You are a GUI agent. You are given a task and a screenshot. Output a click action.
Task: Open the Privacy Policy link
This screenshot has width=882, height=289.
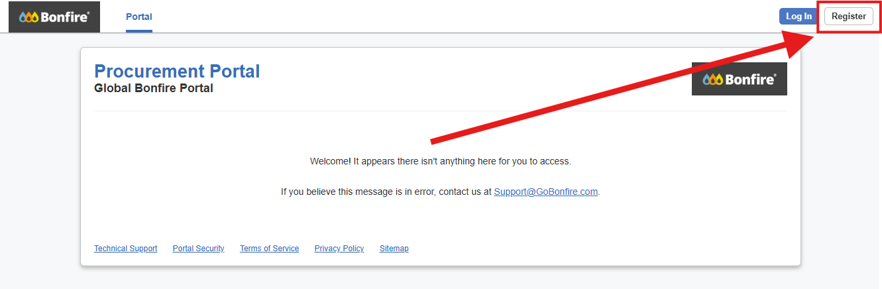[x=339, y=249]
